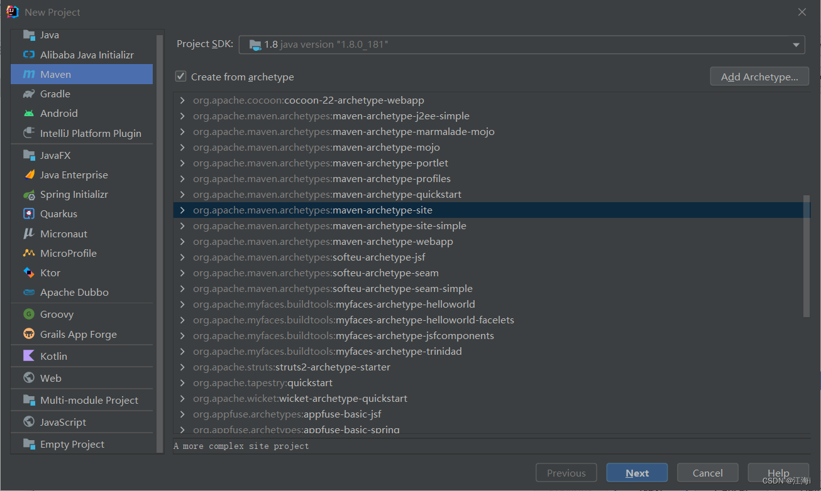This screenshot has height=491, width=821.
Task: Choose the Empty Project option
Action: coord(82,444)
